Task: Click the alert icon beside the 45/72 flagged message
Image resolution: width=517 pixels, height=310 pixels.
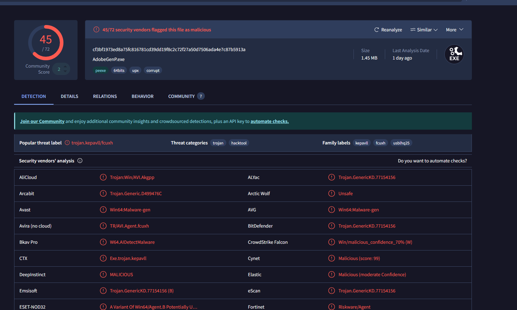Action: click(x=96, y=30)
